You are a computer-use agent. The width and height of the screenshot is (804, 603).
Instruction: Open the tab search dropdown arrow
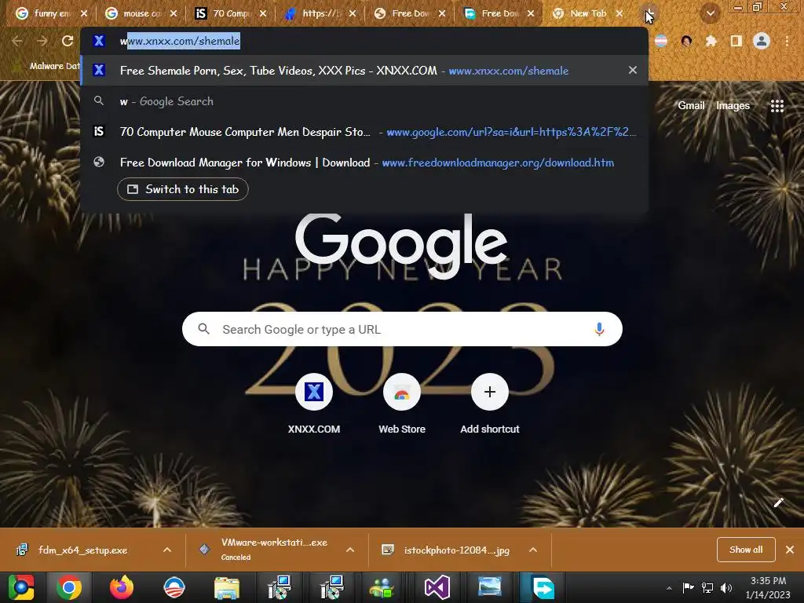tap(710, 13)
